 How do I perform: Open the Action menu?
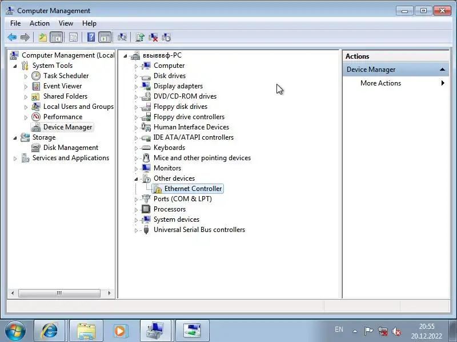point(39,23)
